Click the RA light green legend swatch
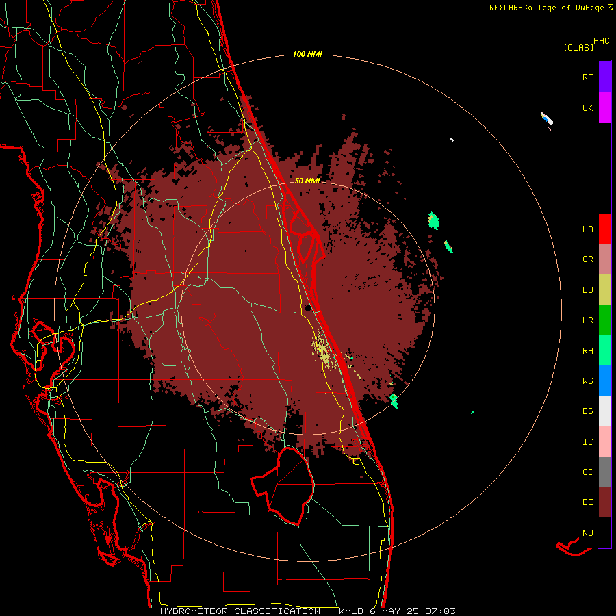The image size is (616, 616). (604, 350)
